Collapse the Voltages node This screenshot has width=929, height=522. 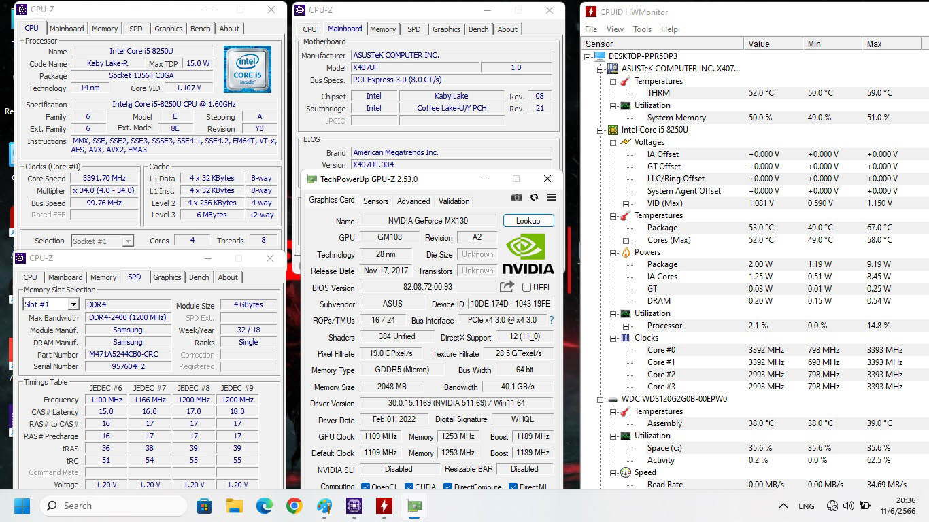613,142
